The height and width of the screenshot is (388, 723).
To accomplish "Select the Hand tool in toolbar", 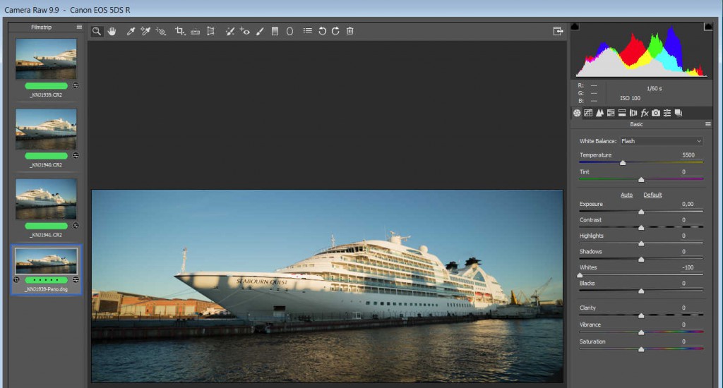I will pyautogui.click(x=112, y=31).
